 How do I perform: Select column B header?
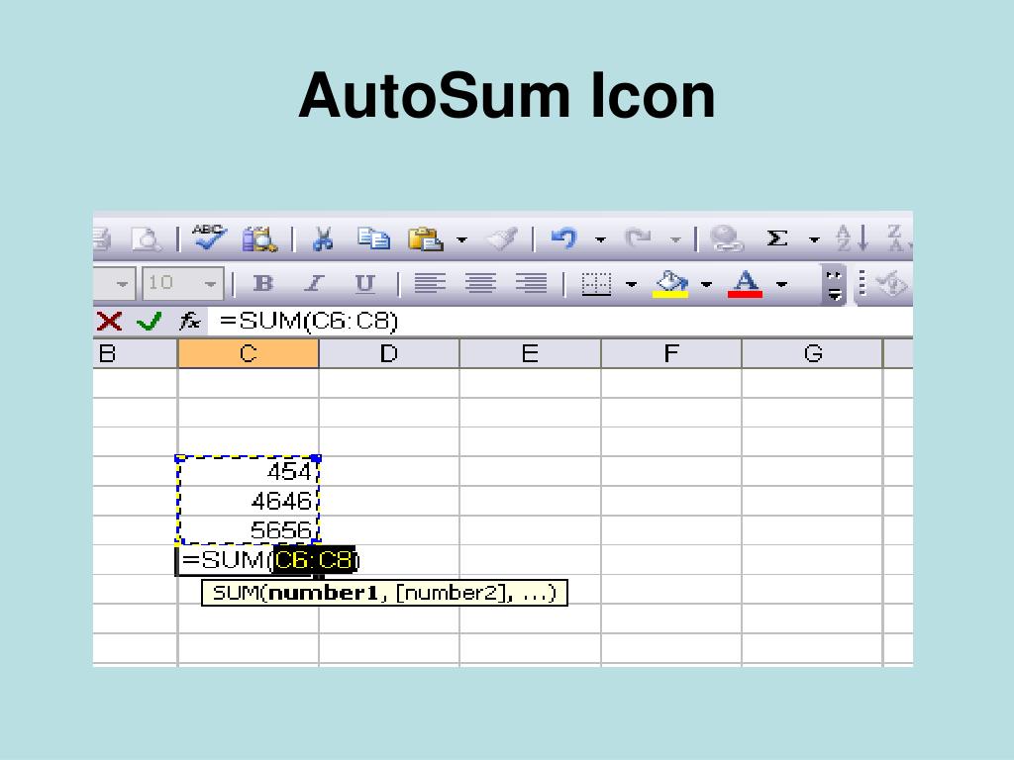click(x=135, y=353)
